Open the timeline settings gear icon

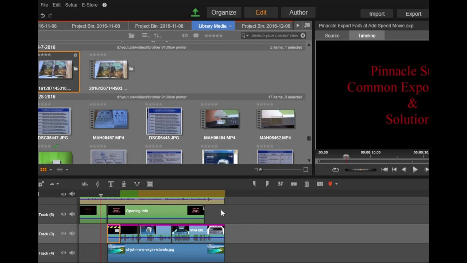coord(41,184)
